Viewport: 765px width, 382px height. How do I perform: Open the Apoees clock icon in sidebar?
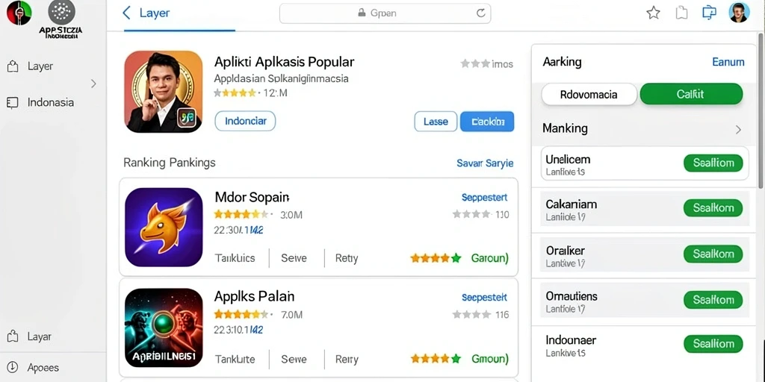(x=13, y=367)
